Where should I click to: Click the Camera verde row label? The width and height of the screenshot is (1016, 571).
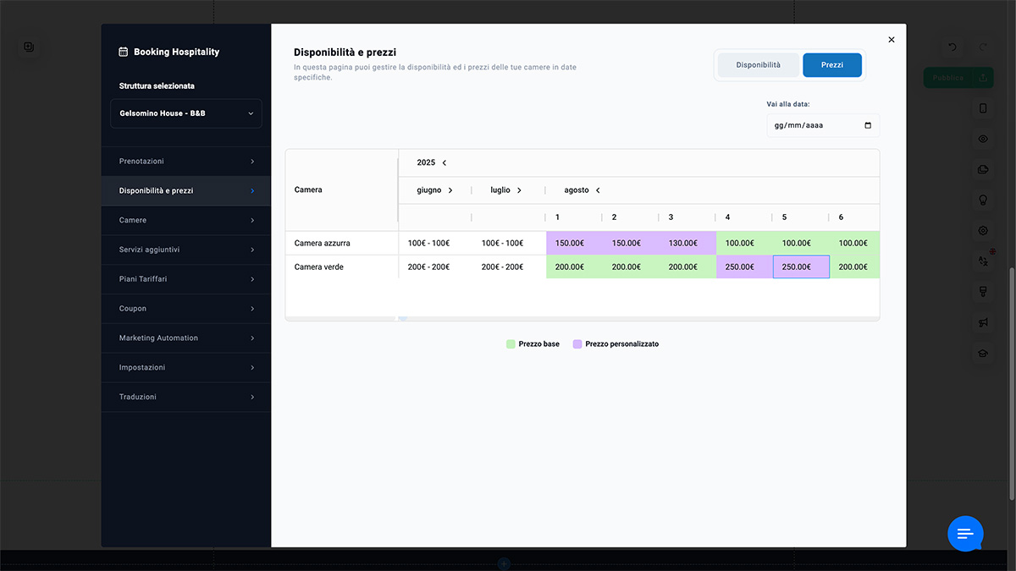[319, 266]
